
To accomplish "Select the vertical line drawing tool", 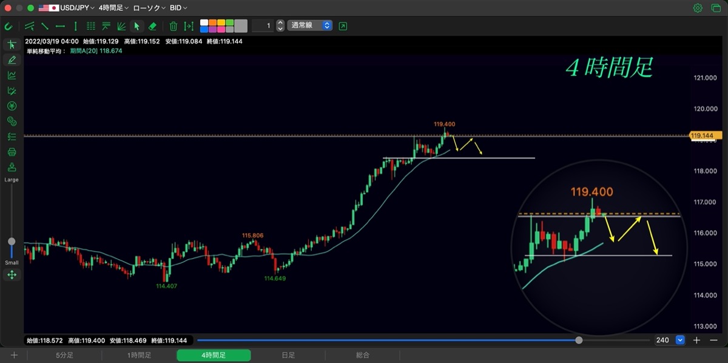I will click(x=75, y=26).
